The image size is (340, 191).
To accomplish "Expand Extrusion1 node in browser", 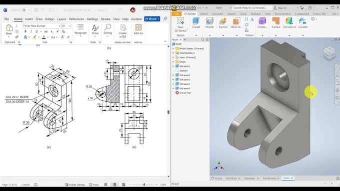I will [173, 66].
